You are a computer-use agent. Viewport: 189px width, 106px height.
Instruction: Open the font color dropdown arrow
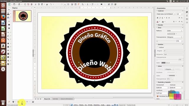point(159,21)
